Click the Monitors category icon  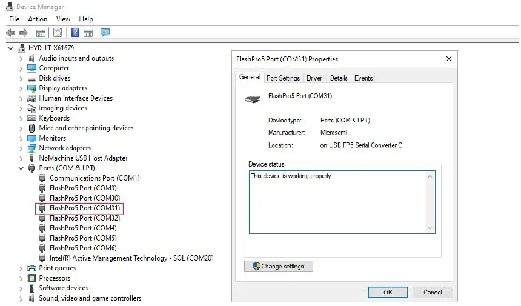coord(32,138)
